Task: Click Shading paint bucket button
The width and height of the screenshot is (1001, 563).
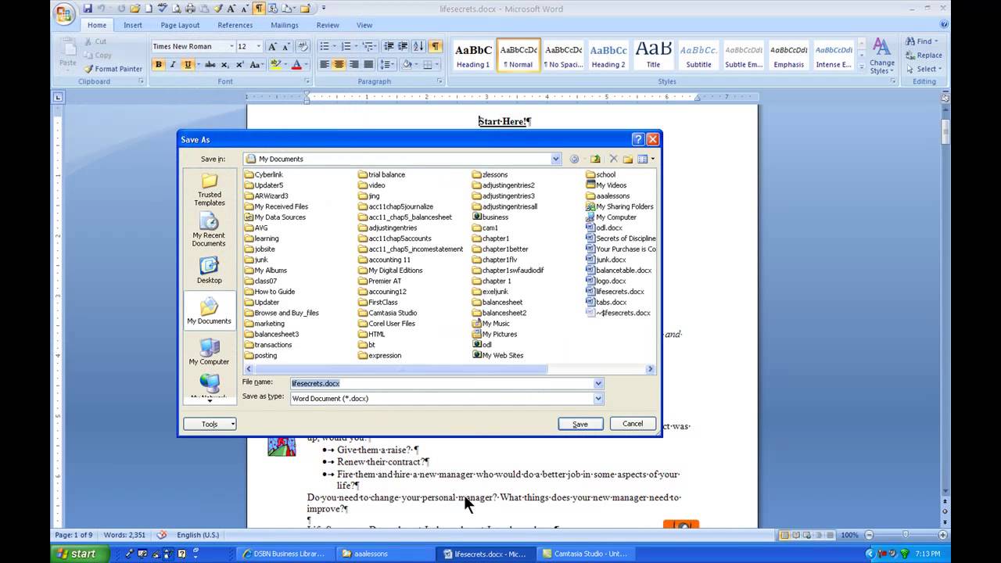Action: (x=407, y=65)
